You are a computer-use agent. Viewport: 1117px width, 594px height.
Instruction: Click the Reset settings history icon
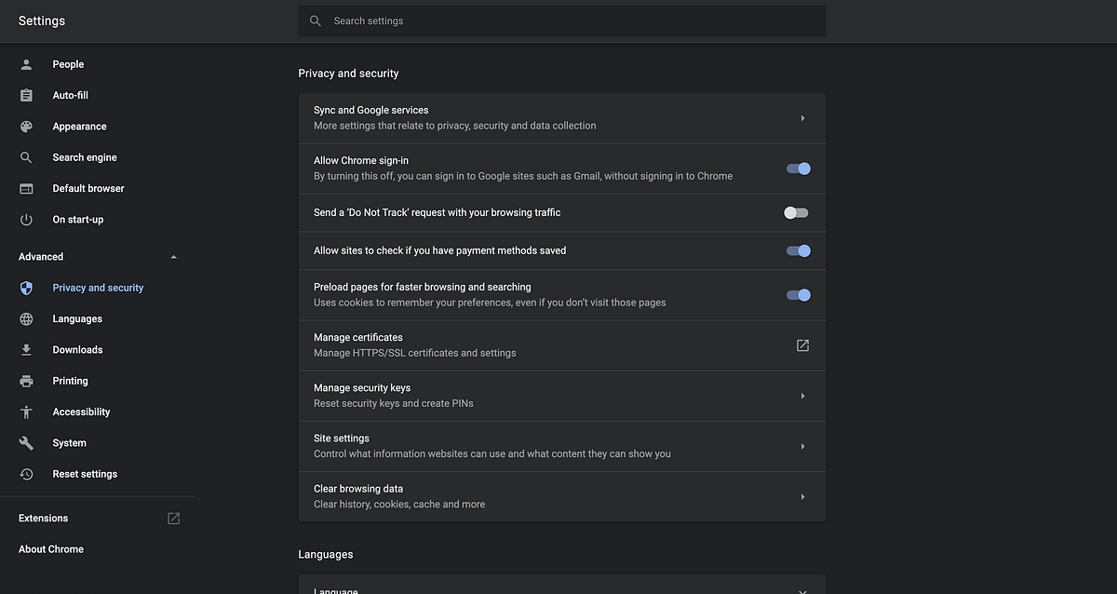[26, 474]
